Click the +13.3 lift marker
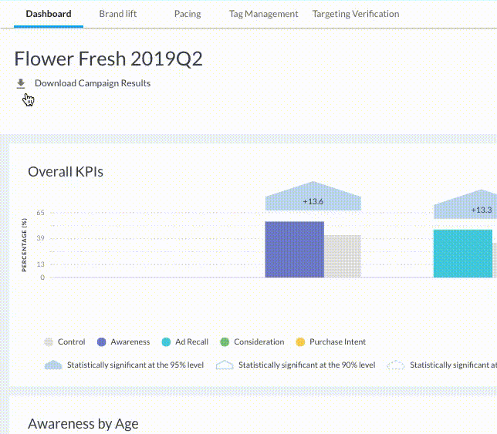 465,206
